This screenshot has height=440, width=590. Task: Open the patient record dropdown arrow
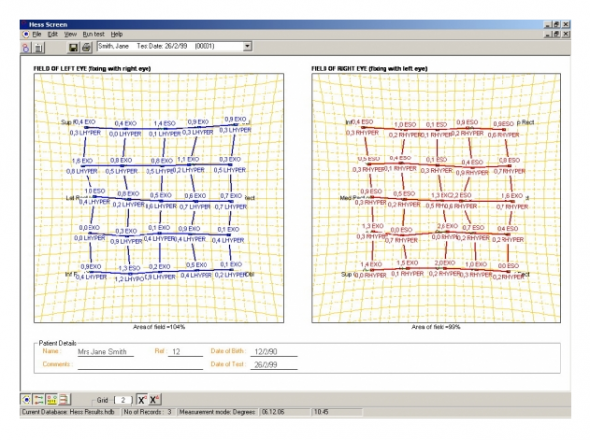click(x=247, y=46)
